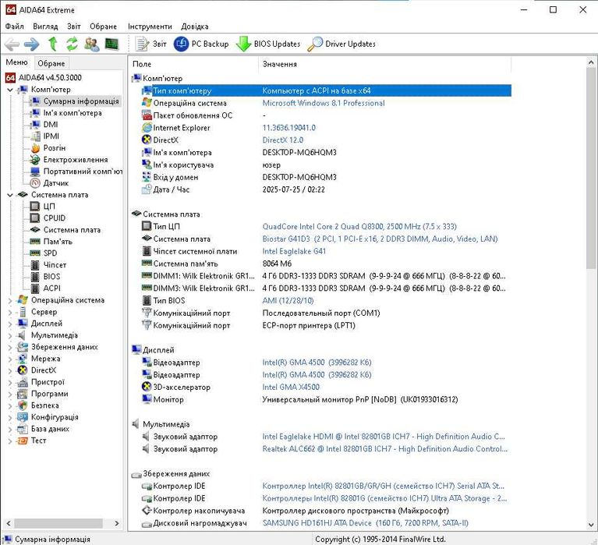Viewport: 598px width, 545px height.
Task: Select the Дата / Час row
Action: [326, 189]
